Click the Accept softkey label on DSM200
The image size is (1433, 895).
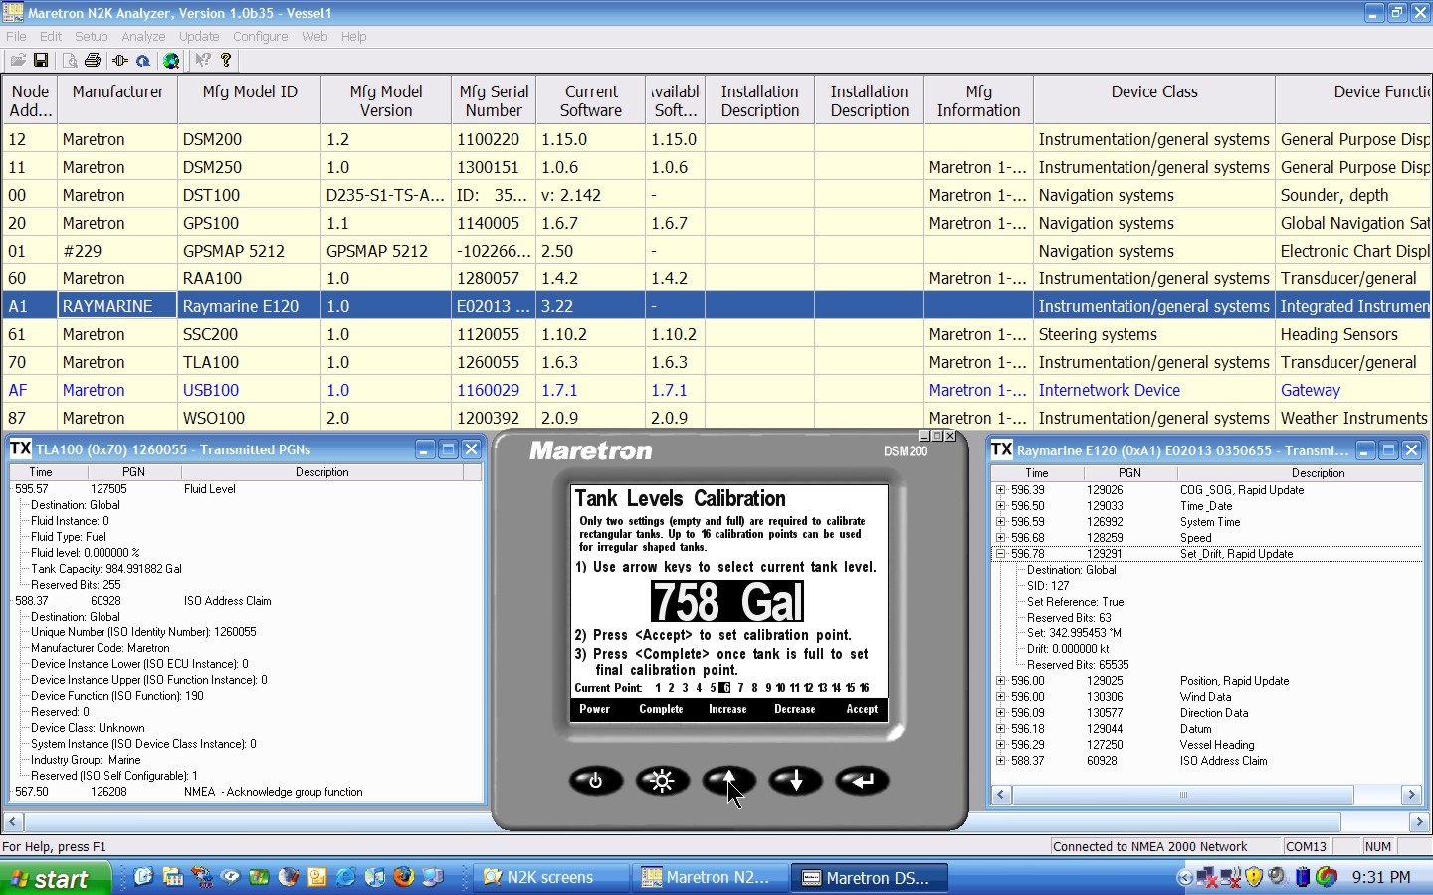point(862,709)
